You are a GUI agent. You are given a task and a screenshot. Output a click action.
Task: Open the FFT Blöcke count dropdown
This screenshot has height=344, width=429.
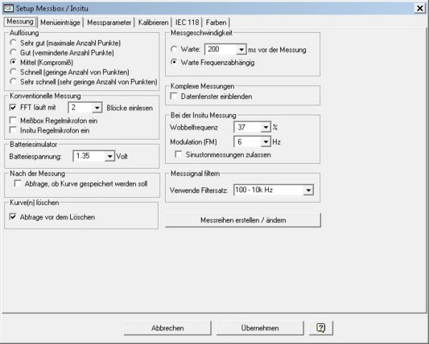point(97,108)
